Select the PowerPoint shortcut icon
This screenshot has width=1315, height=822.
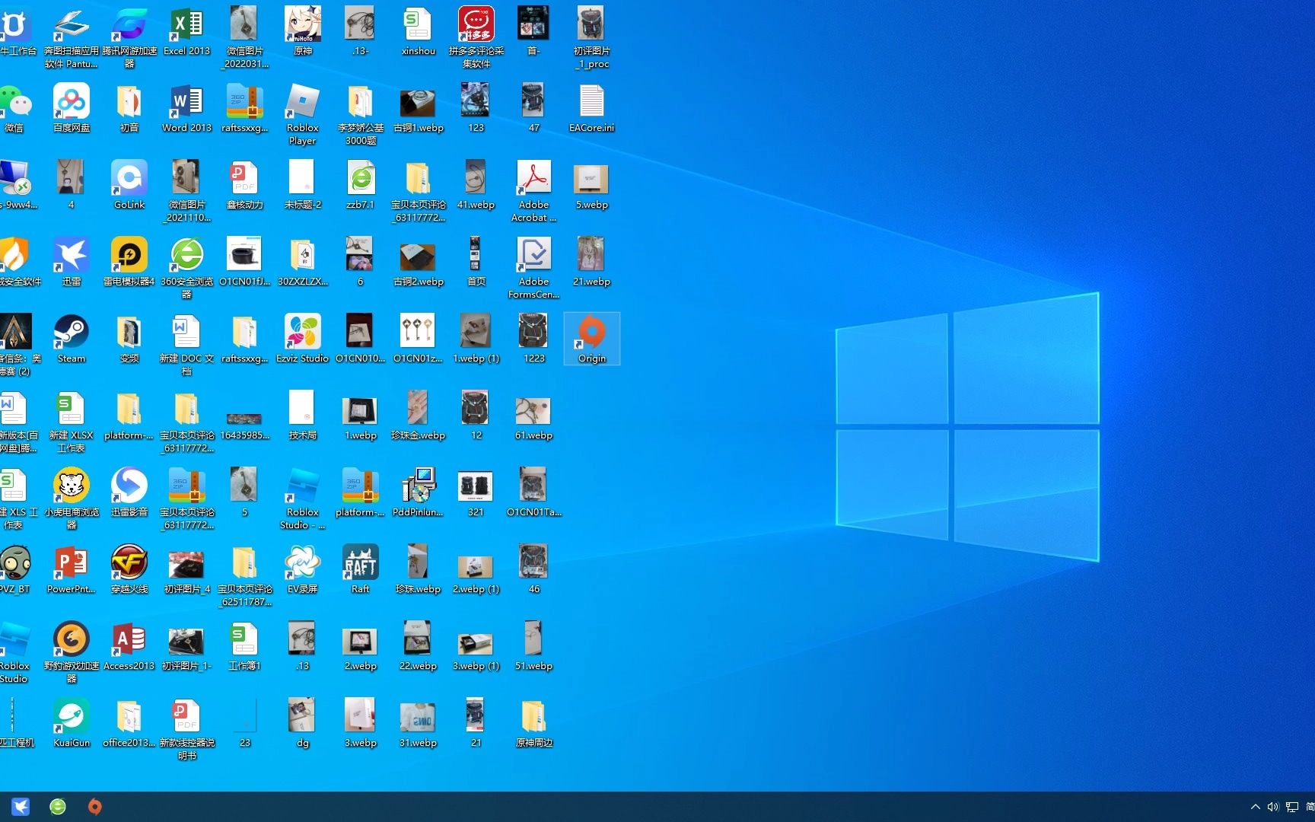pos(72,569)
